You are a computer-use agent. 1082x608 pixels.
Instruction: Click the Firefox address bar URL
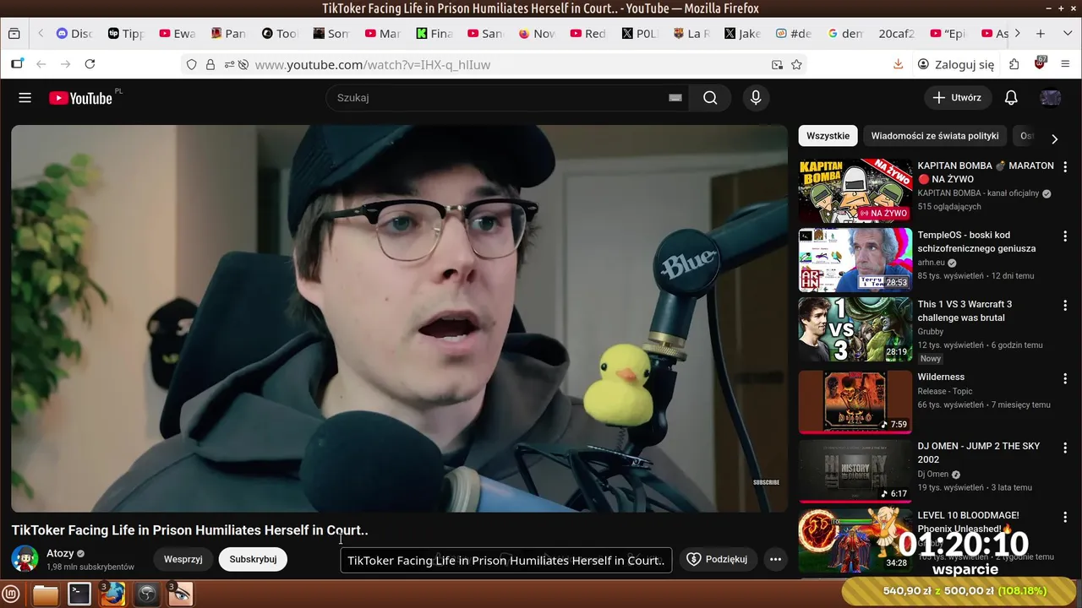pyautogui.click(x=373, y=64)
